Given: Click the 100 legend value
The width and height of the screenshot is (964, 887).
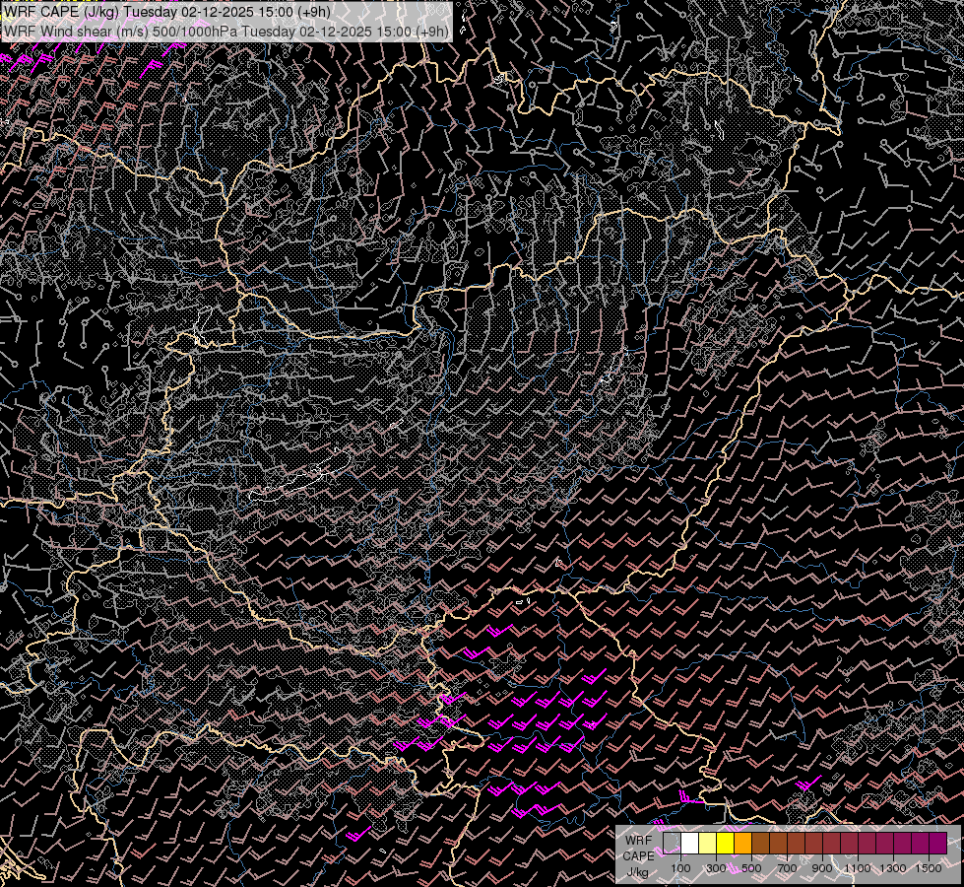Looking at the screenshot, I should pyautogui.click(x=680, y=868).
